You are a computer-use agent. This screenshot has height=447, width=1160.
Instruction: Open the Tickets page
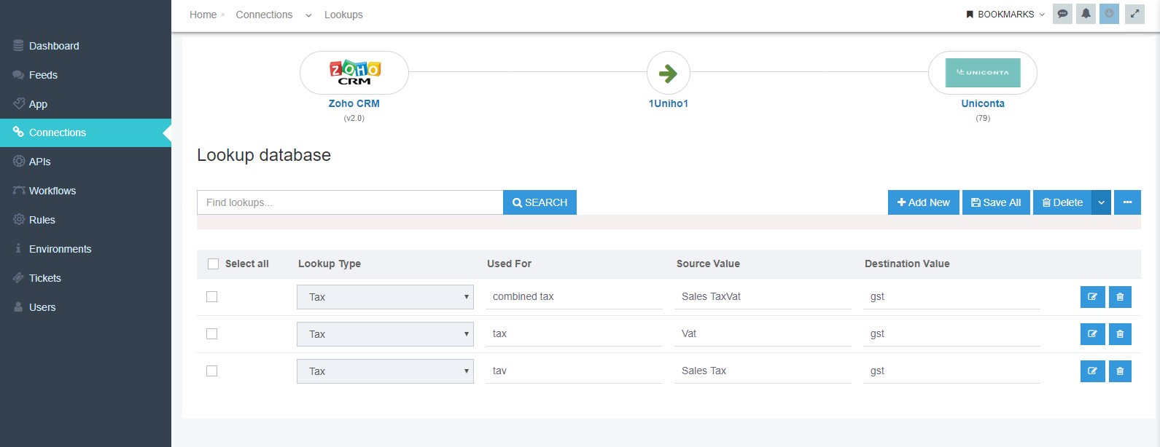coord(85,278)
